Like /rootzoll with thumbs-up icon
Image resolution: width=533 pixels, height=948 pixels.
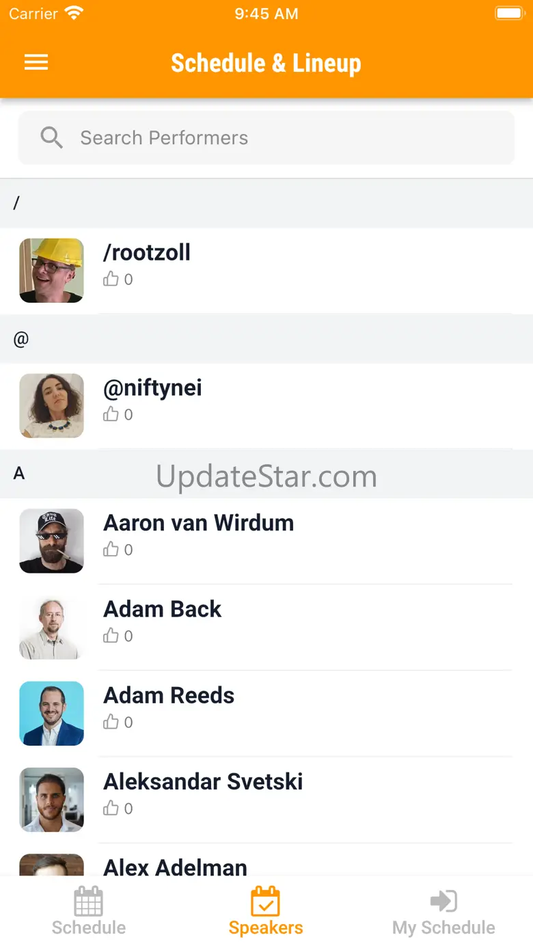coord(111,279)
